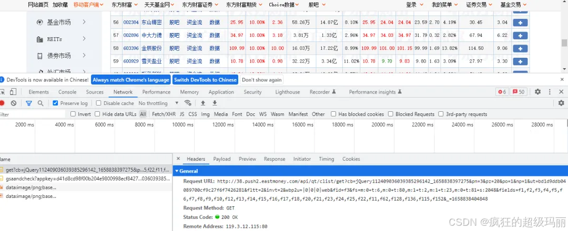Screen dimensions: 568x231
Task: Toggle device toolbar icon
Action: 13,92
